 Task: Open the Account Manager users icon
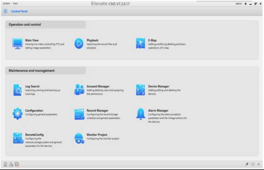pyautogui.click(x=79, y=90)
